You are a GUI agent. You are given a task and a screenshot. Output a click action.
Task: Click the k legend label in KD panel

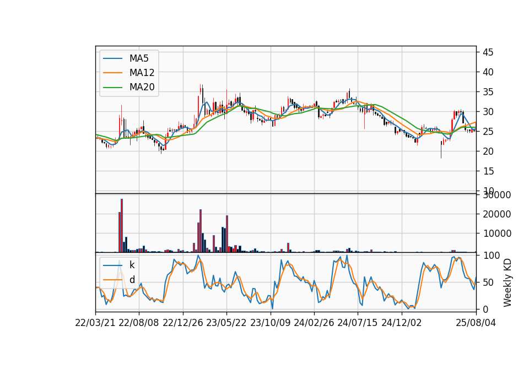click(x=132, y=265)
